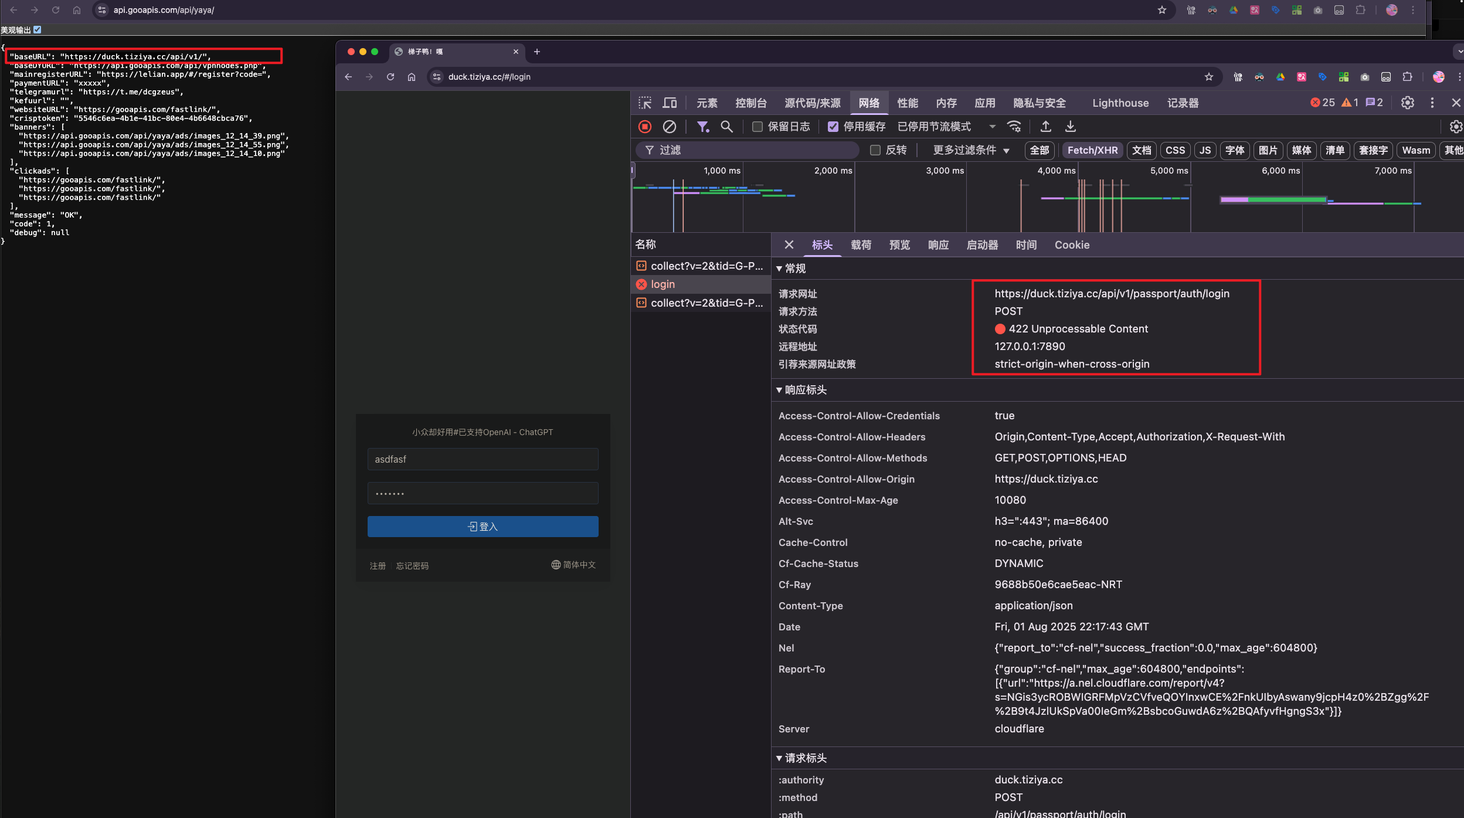This screenshot has height=818, width=1464.
Task: Open network search magnifier
Action: coord(726,127)
